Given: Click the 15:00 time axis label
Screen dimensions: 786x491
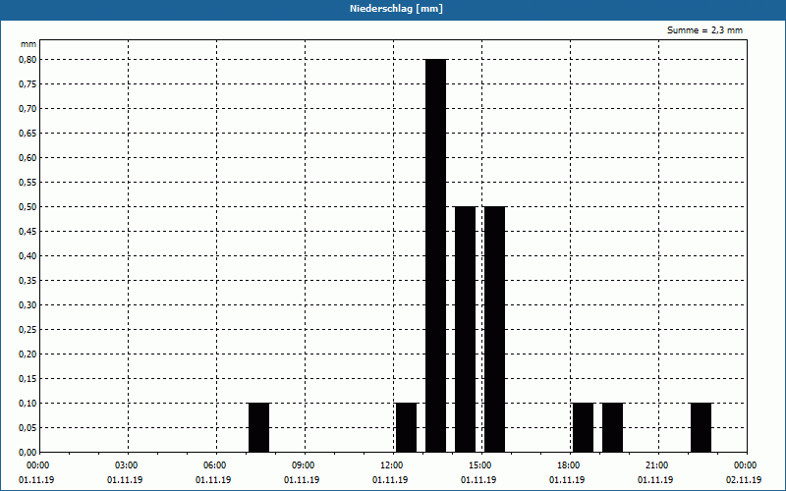Looking at the screenshot, I should click(479, 465).
